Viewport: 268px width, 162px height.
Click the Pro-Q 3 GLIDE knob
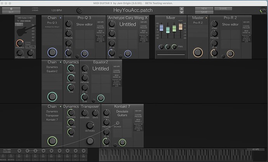point(68,53)
